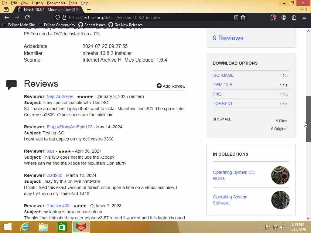The width and height of the screenshot is (311, 233).
Task: Open Get New Releases bookmark
Action: click(x=125, y=25)
